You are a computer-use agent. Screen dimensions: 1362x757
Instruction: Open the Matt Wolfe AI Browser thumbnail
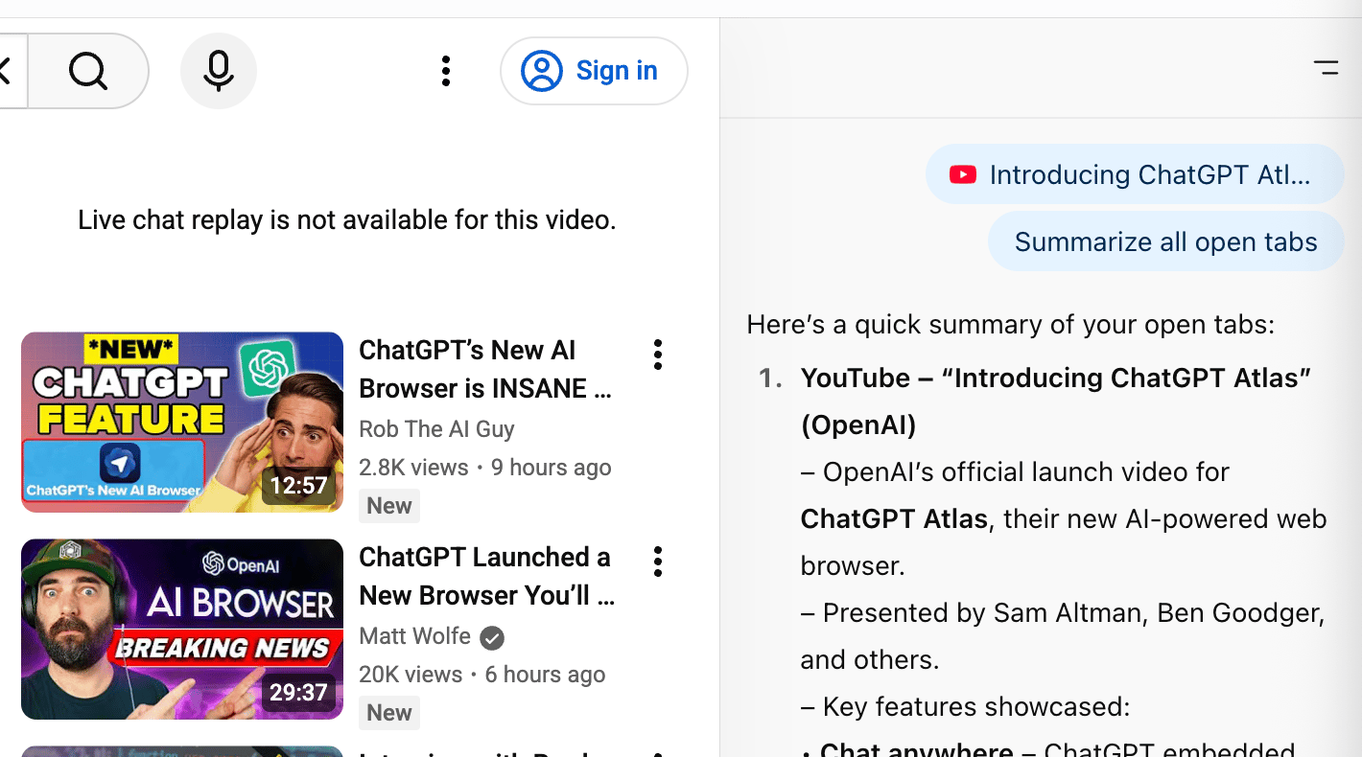point(182,630)
